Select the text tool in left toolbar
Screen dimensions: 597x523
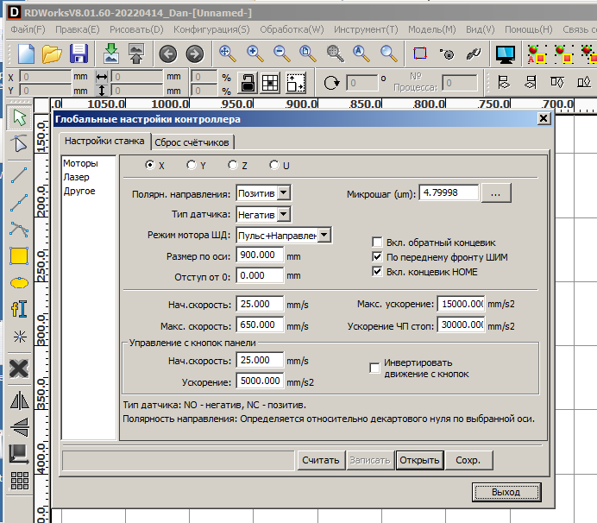coord(19,309)
